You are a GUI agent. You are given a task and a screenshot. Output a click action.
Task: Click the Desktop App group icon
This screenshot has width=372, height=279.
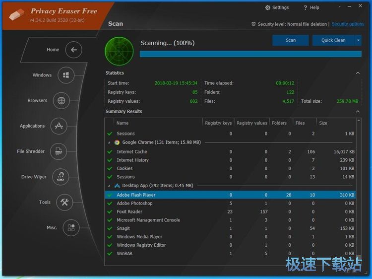click(117, 186)
